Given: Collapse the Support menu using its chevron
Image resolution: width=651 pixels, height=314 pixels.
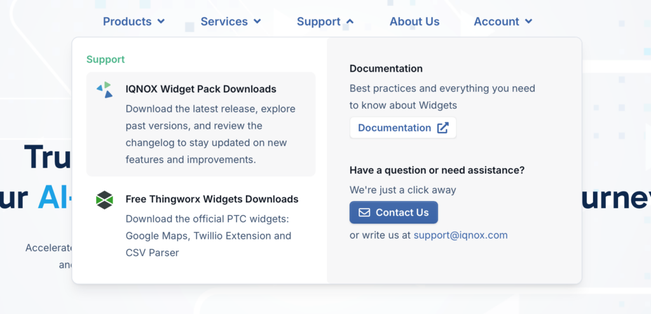Looking at the screenshot, I should pos(350,22).
